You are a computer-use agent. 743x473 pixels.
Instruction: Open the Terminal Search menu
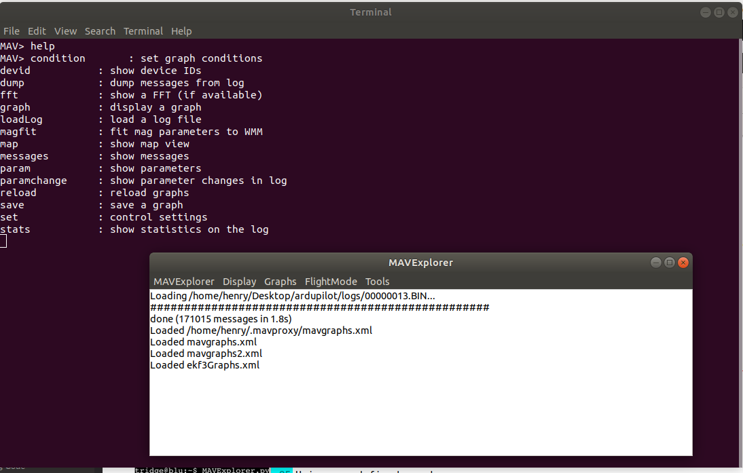[x=100, y=31]
